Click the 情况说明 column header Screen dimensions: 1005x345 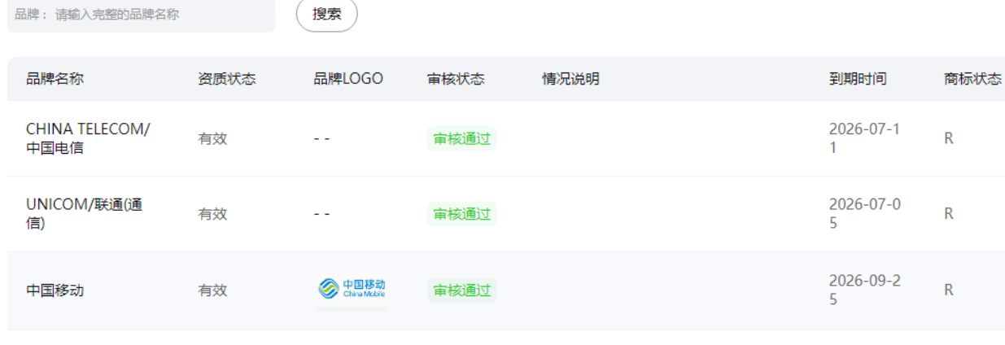pos(571,79)
